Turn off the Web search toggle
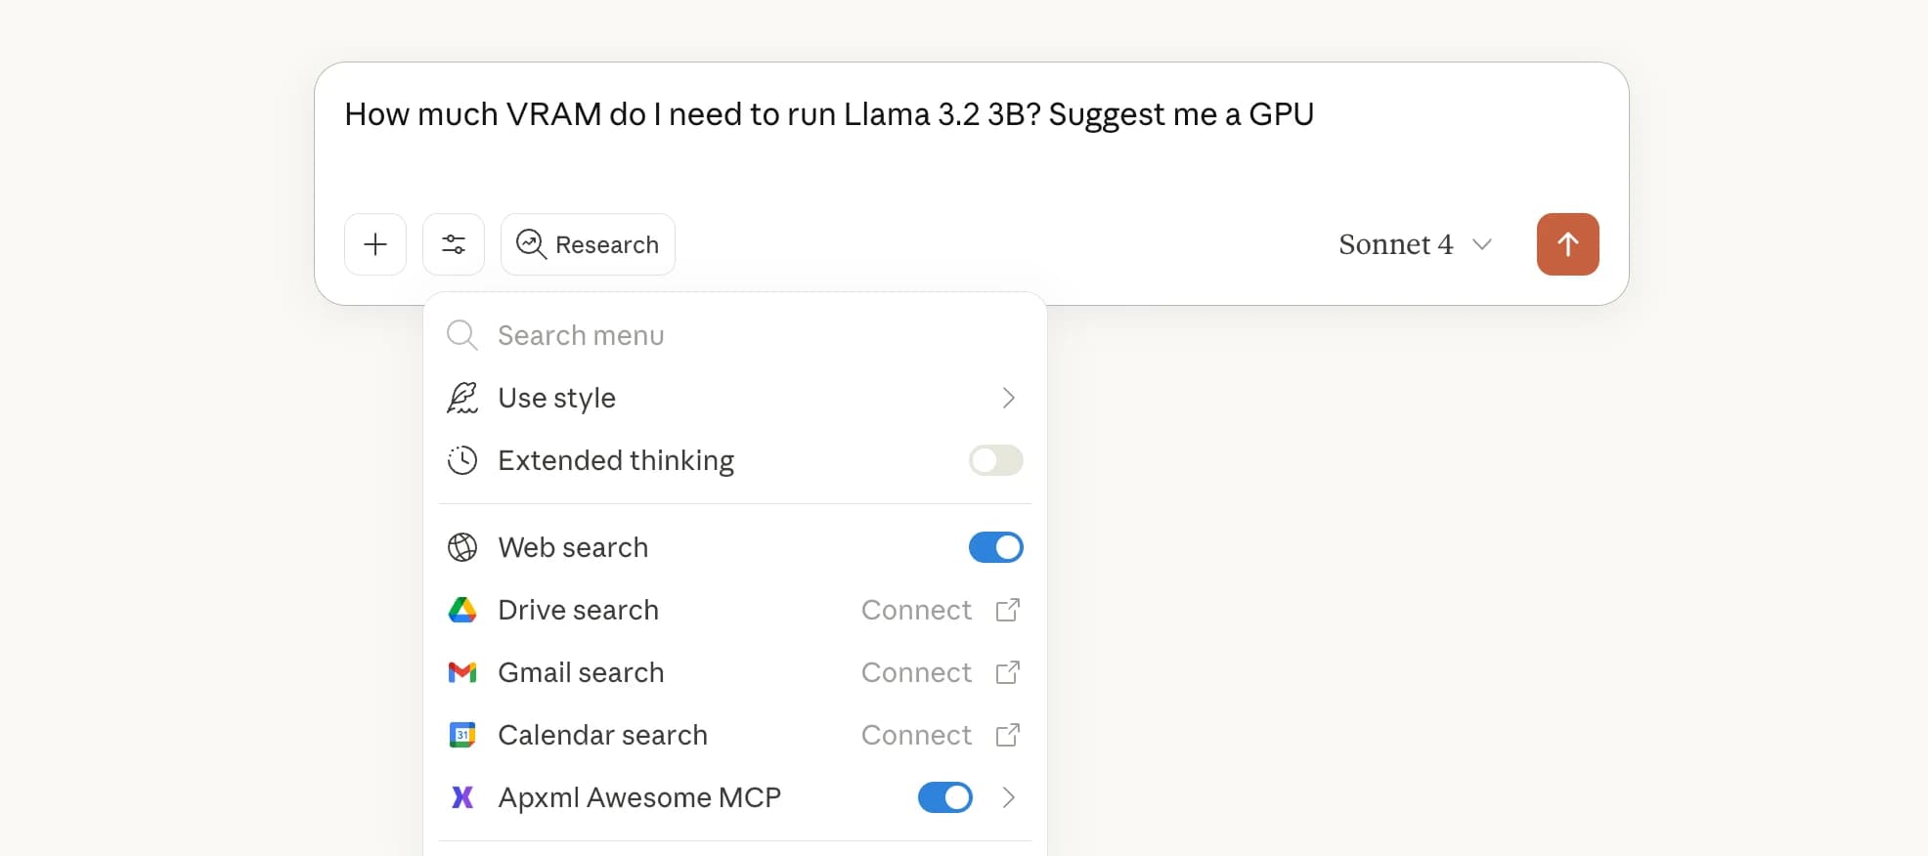 click(x=995, y=547)
